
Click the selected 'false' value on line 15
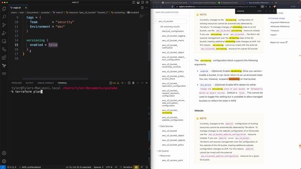coord(53,45)
